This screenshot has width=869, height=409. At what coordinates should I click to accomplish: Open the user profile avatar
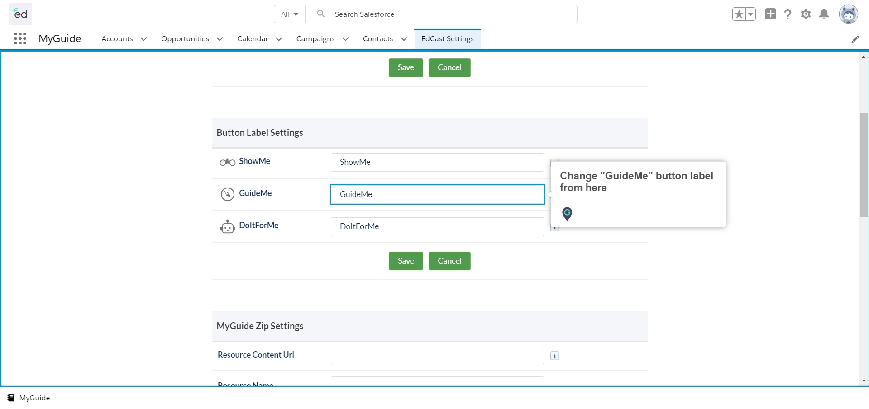(x=849, y=14)
